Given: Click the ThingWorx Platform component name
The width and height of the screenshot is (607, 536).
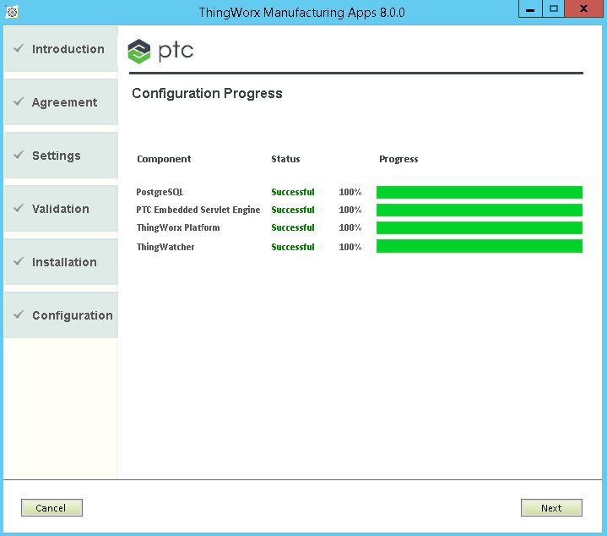Looking at the screenshot, I should (x=177, y=227).
